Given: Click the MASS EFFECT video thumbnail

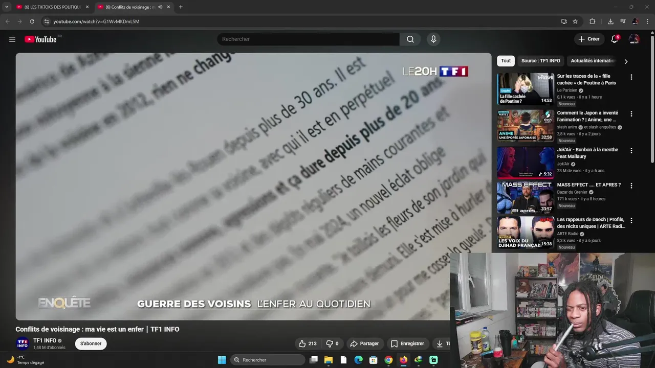Looking at the screenshot, I should (x=526, y=197).
